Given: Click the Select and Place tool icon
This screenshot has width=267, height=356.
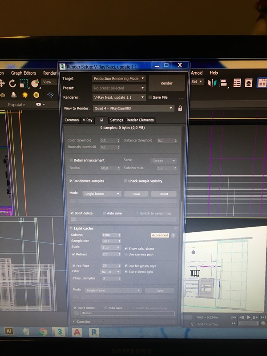Looking at the screenshot, I should (35, 83).
